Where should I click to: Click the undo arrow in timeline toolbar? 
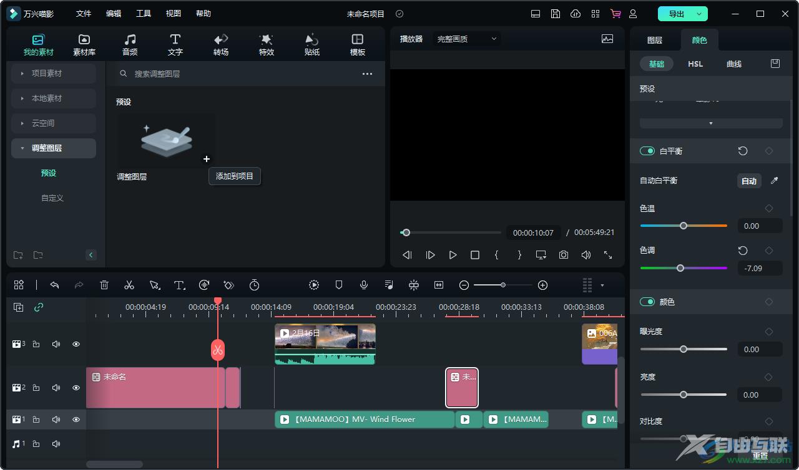point(54,285)
